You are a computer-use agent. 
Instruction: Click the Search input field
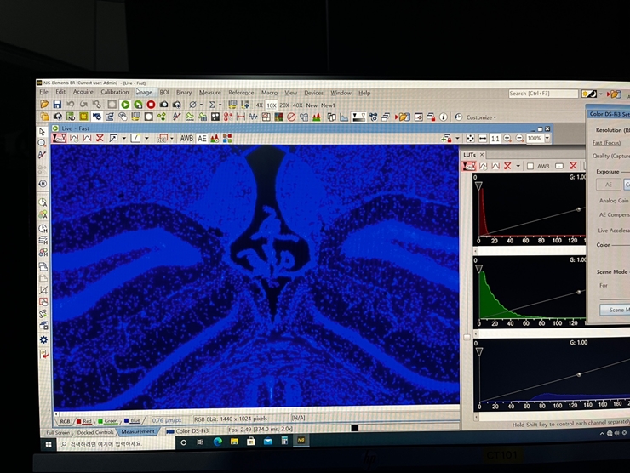(542, 94)
